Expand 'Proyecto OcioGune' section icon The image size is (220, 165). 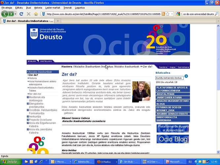28,120
